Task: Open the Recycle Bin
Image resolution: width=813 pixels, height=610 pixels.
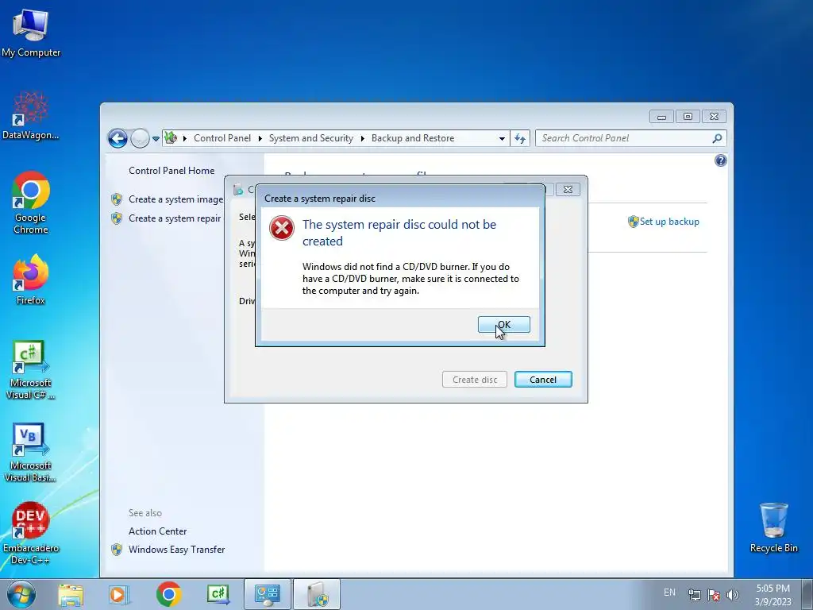Action: click(773, 527)
